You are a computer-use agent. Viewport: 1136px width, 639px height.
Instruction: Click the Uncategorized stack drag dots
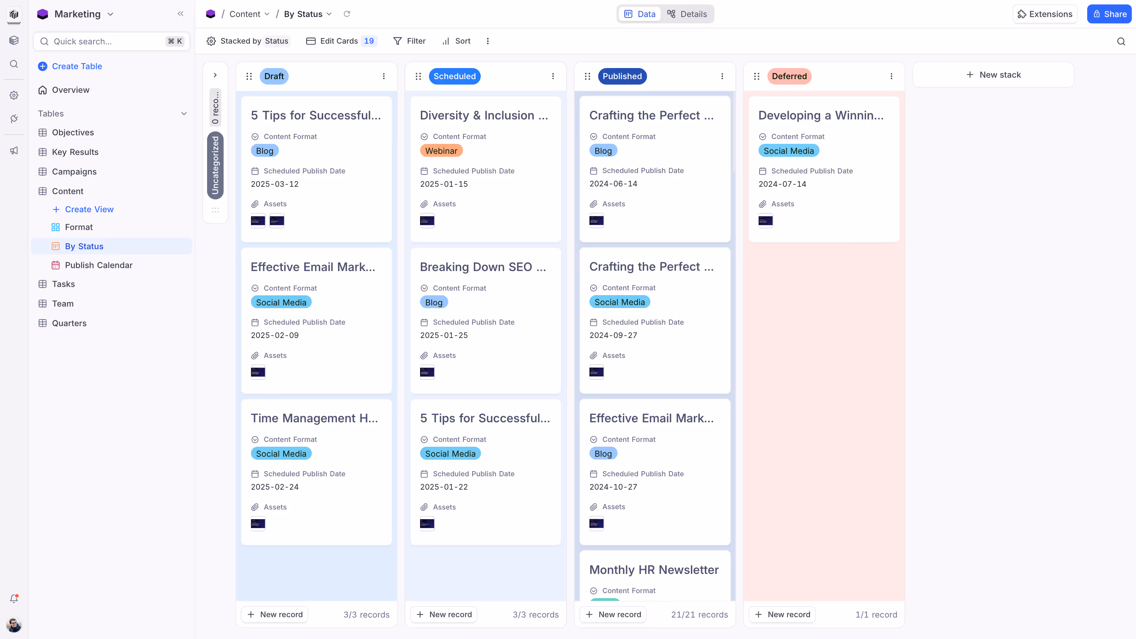pyautogui.click(x=215, y=210)
